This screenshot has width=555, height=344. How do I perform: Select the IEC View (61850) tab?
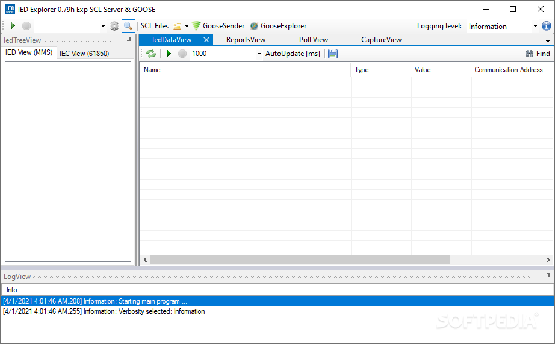(x=84, y=54)
